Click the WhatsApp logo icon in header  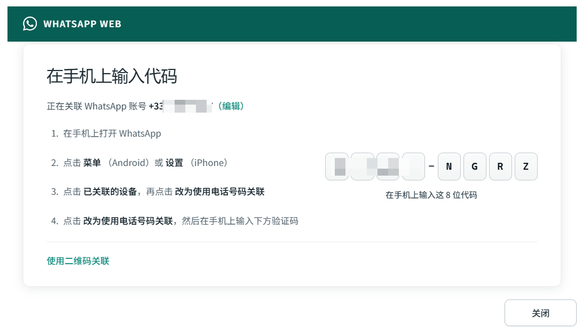click(x=30, y=23)
